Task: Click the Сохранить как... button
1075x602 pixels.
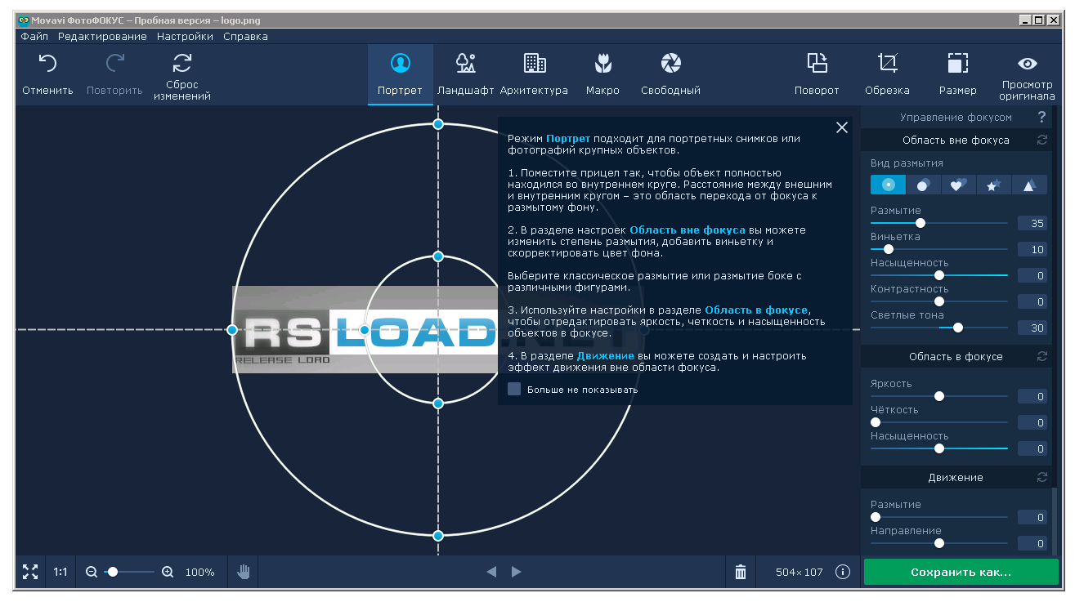Action: pos(961,572)
